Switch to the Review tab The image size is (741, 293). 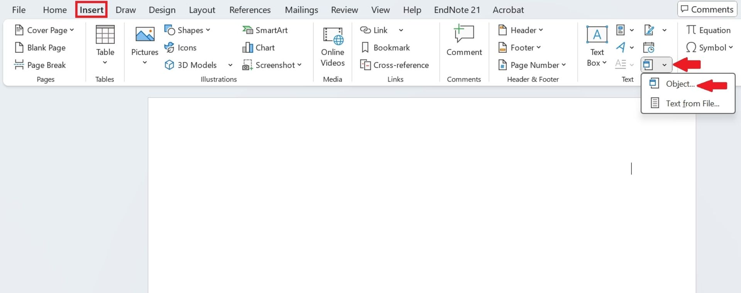coord(345,10)
